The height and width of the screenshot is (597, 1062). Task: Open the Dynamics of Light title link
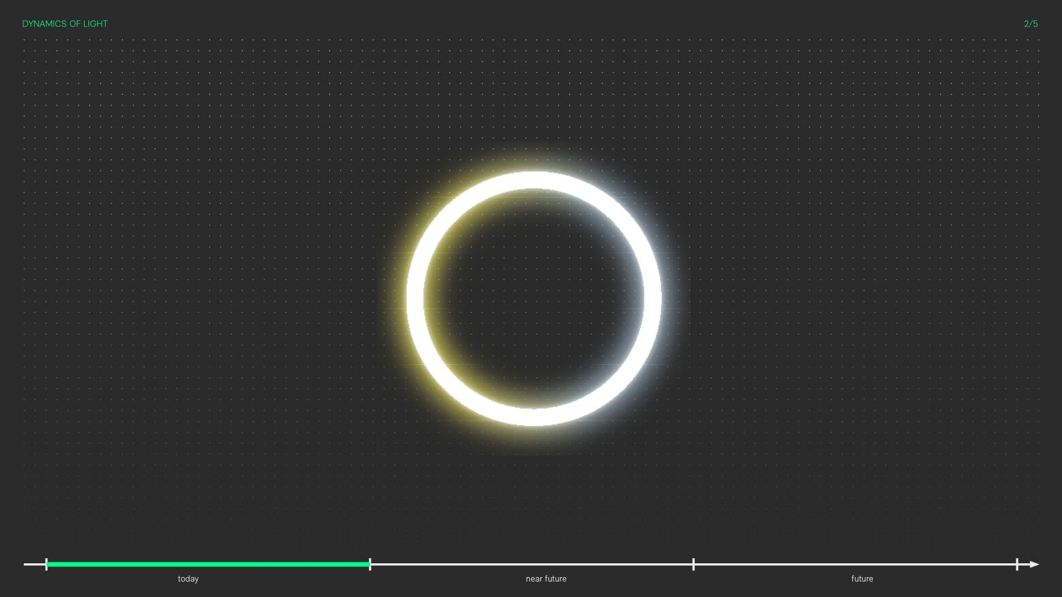click(x=65, y=24)
